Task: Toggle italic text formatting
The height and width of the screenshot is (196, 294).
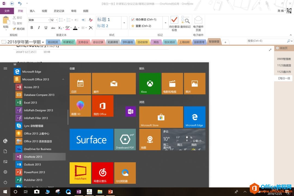Action: [39, 28]
